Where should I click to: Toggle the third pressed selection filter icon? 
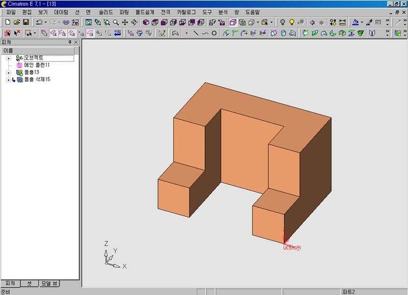(x=72, y=33)
